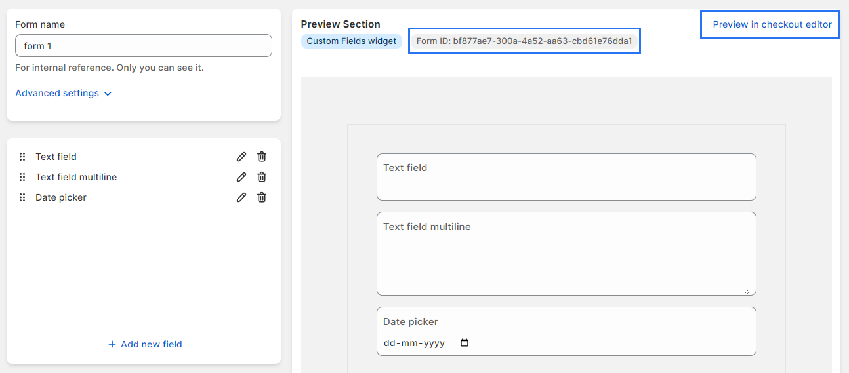Edit the Text field multiline entry
The width and height of the screenshot is (849, 373).
click(241, 177)
